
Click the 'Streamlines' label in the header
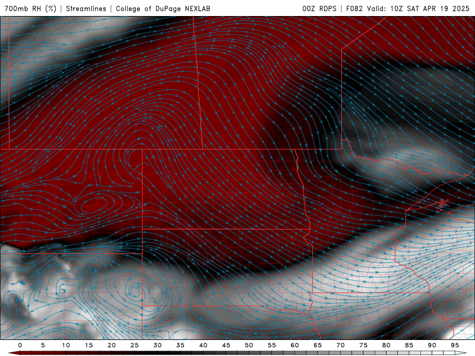[x=86, y=8]
